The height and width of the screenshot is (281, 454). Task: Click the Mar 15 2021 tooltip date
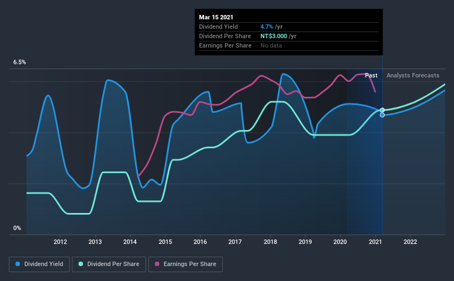pyautogui.click(x=216, y=17)
